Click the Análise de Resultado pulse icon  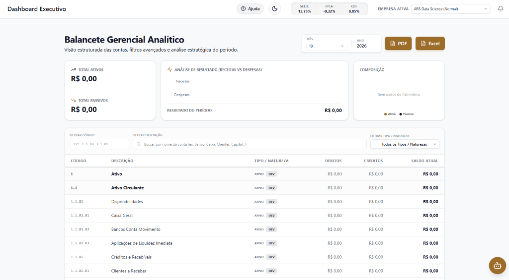click(170, 69)
